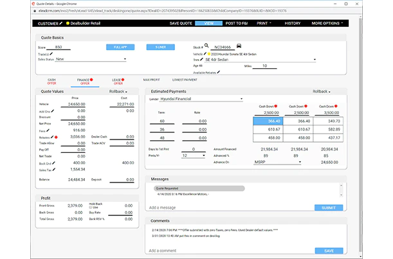Click the red dot indicator next to Rebates
Viewport: 393px width, 259px height.
click(56, 138)
